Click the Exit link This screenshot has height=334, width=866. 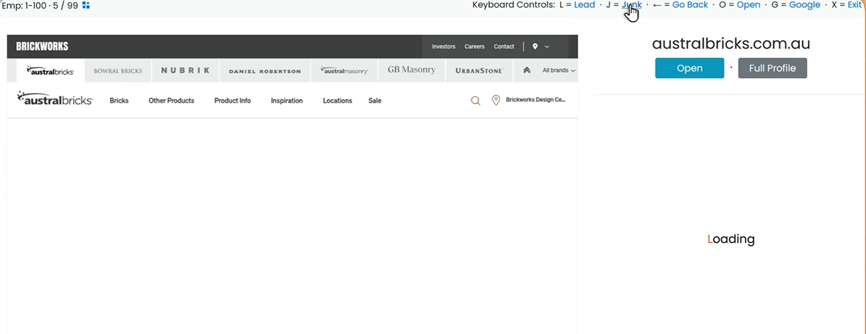click(x=854, y=5)
